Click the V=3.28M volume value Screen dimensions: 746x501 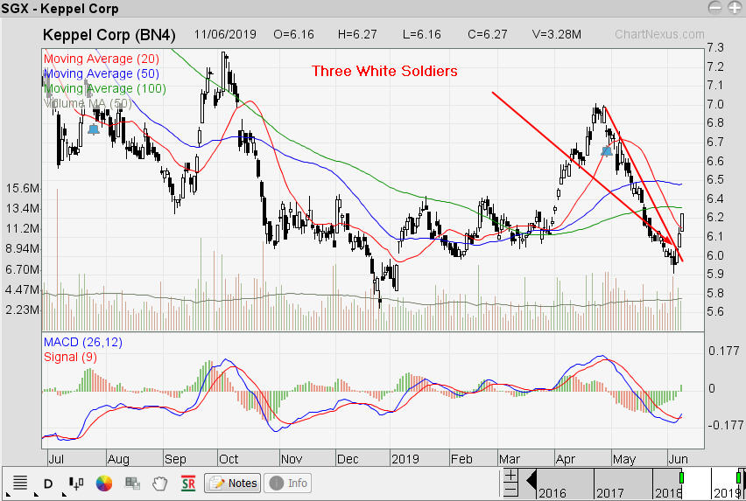pos(557,35)
